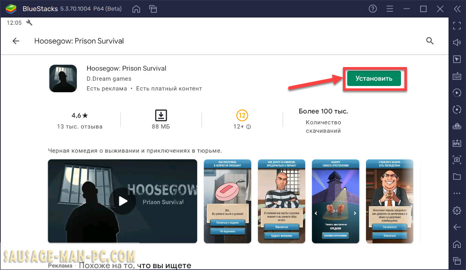Collapse the BlueStacks side toolbar
Image resolution: width=466 pixels, height=270 pixels.
click(457, 9)
